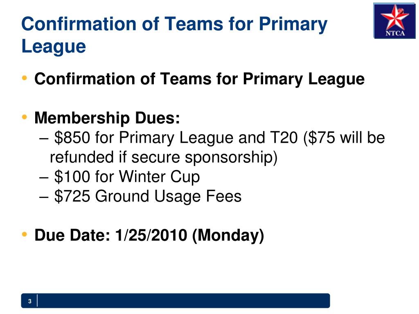Click the refunded if secure sponsorship text
419x314 pixels.
pos(164,157)
